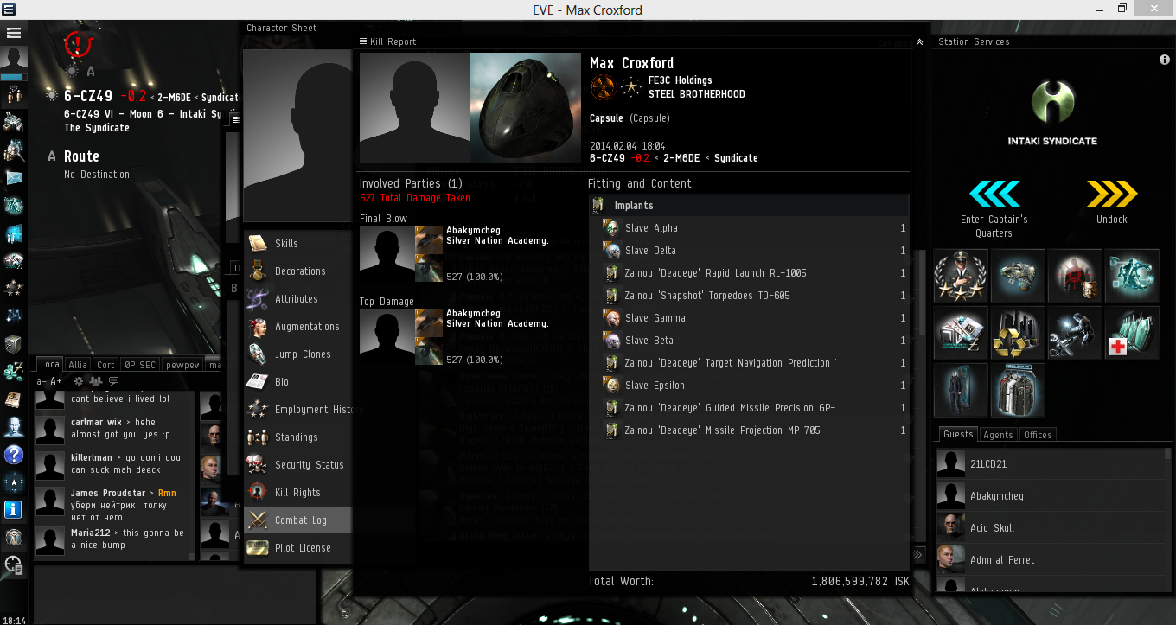Select Attributes in Character Sheet
Screen dimensions: 1176x625
pos(297,299)
